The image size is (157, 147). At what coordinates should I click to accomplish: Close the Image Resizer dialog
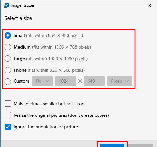pyautogui.click(x=149, y=5)
